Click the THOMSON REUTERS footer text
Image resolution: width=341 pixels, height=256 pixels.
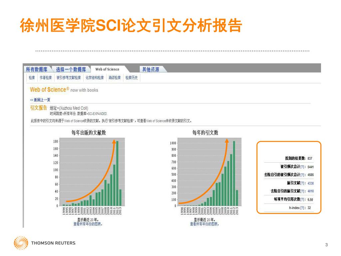click(x=53, y=243)
